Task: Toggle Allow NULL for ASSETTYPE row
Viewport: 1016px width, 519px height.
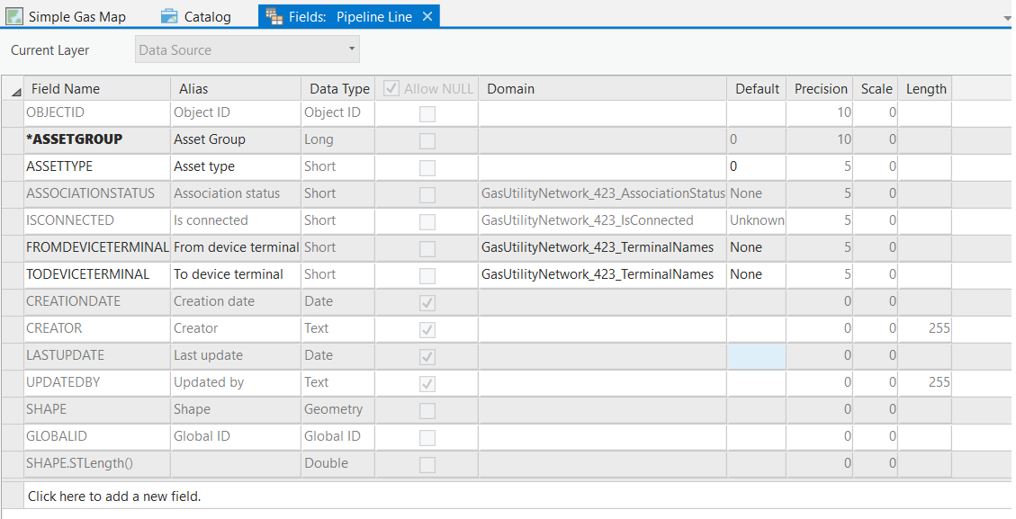Action: (x=427, y=168)
